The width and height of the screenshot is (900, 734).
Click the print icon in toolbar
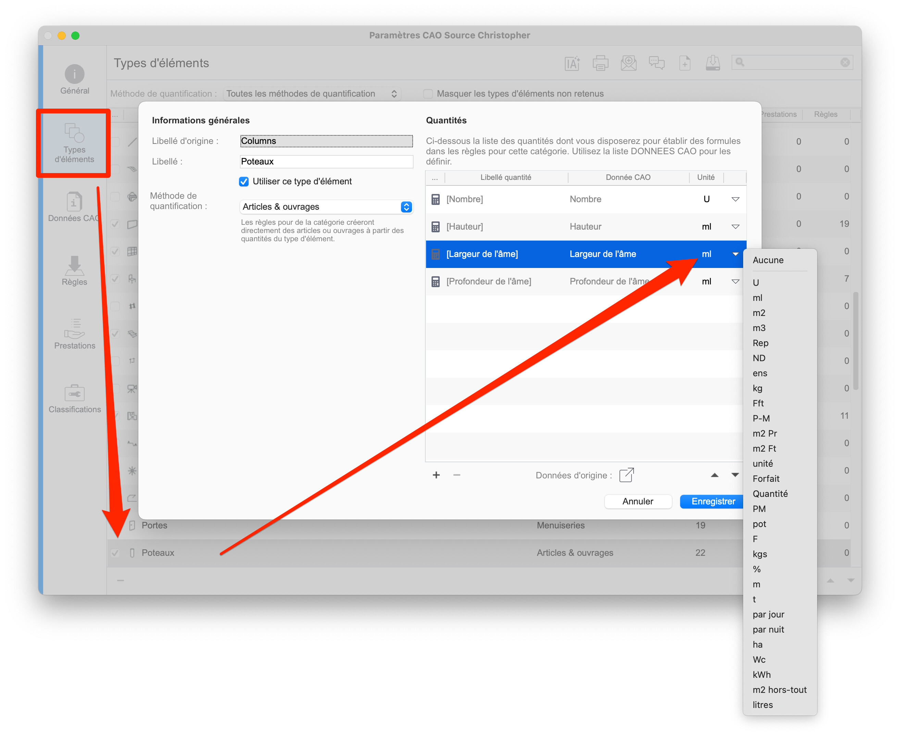tap(600, 63)
